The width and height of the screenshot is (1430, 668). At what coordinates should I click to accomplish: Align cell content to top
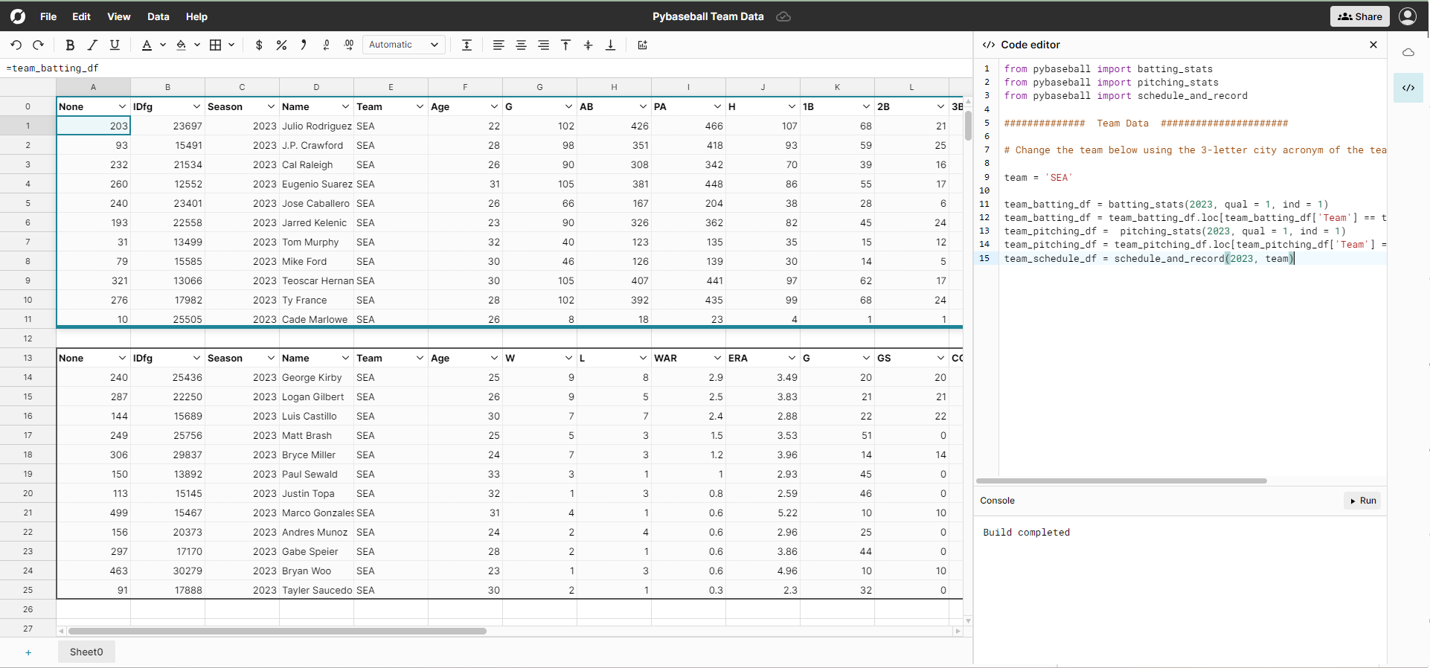coord(565,45)
